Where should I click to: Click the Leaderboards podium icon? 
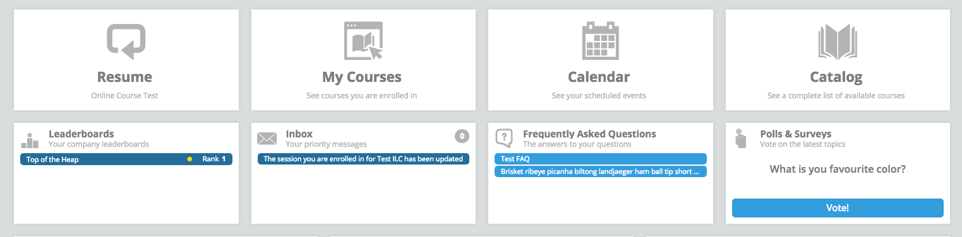point(30,139)
